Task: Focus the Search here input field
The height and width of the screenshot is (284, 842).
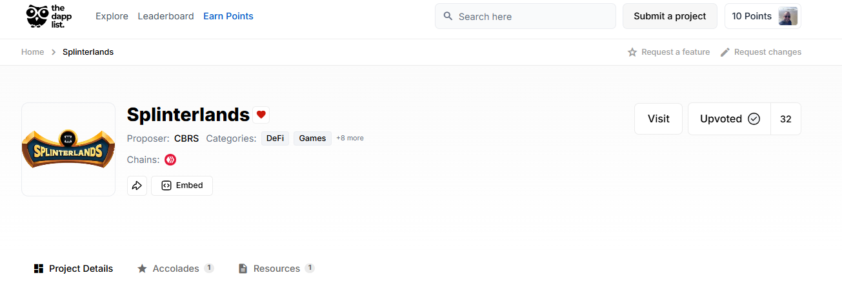Action: tap(525, 17)
